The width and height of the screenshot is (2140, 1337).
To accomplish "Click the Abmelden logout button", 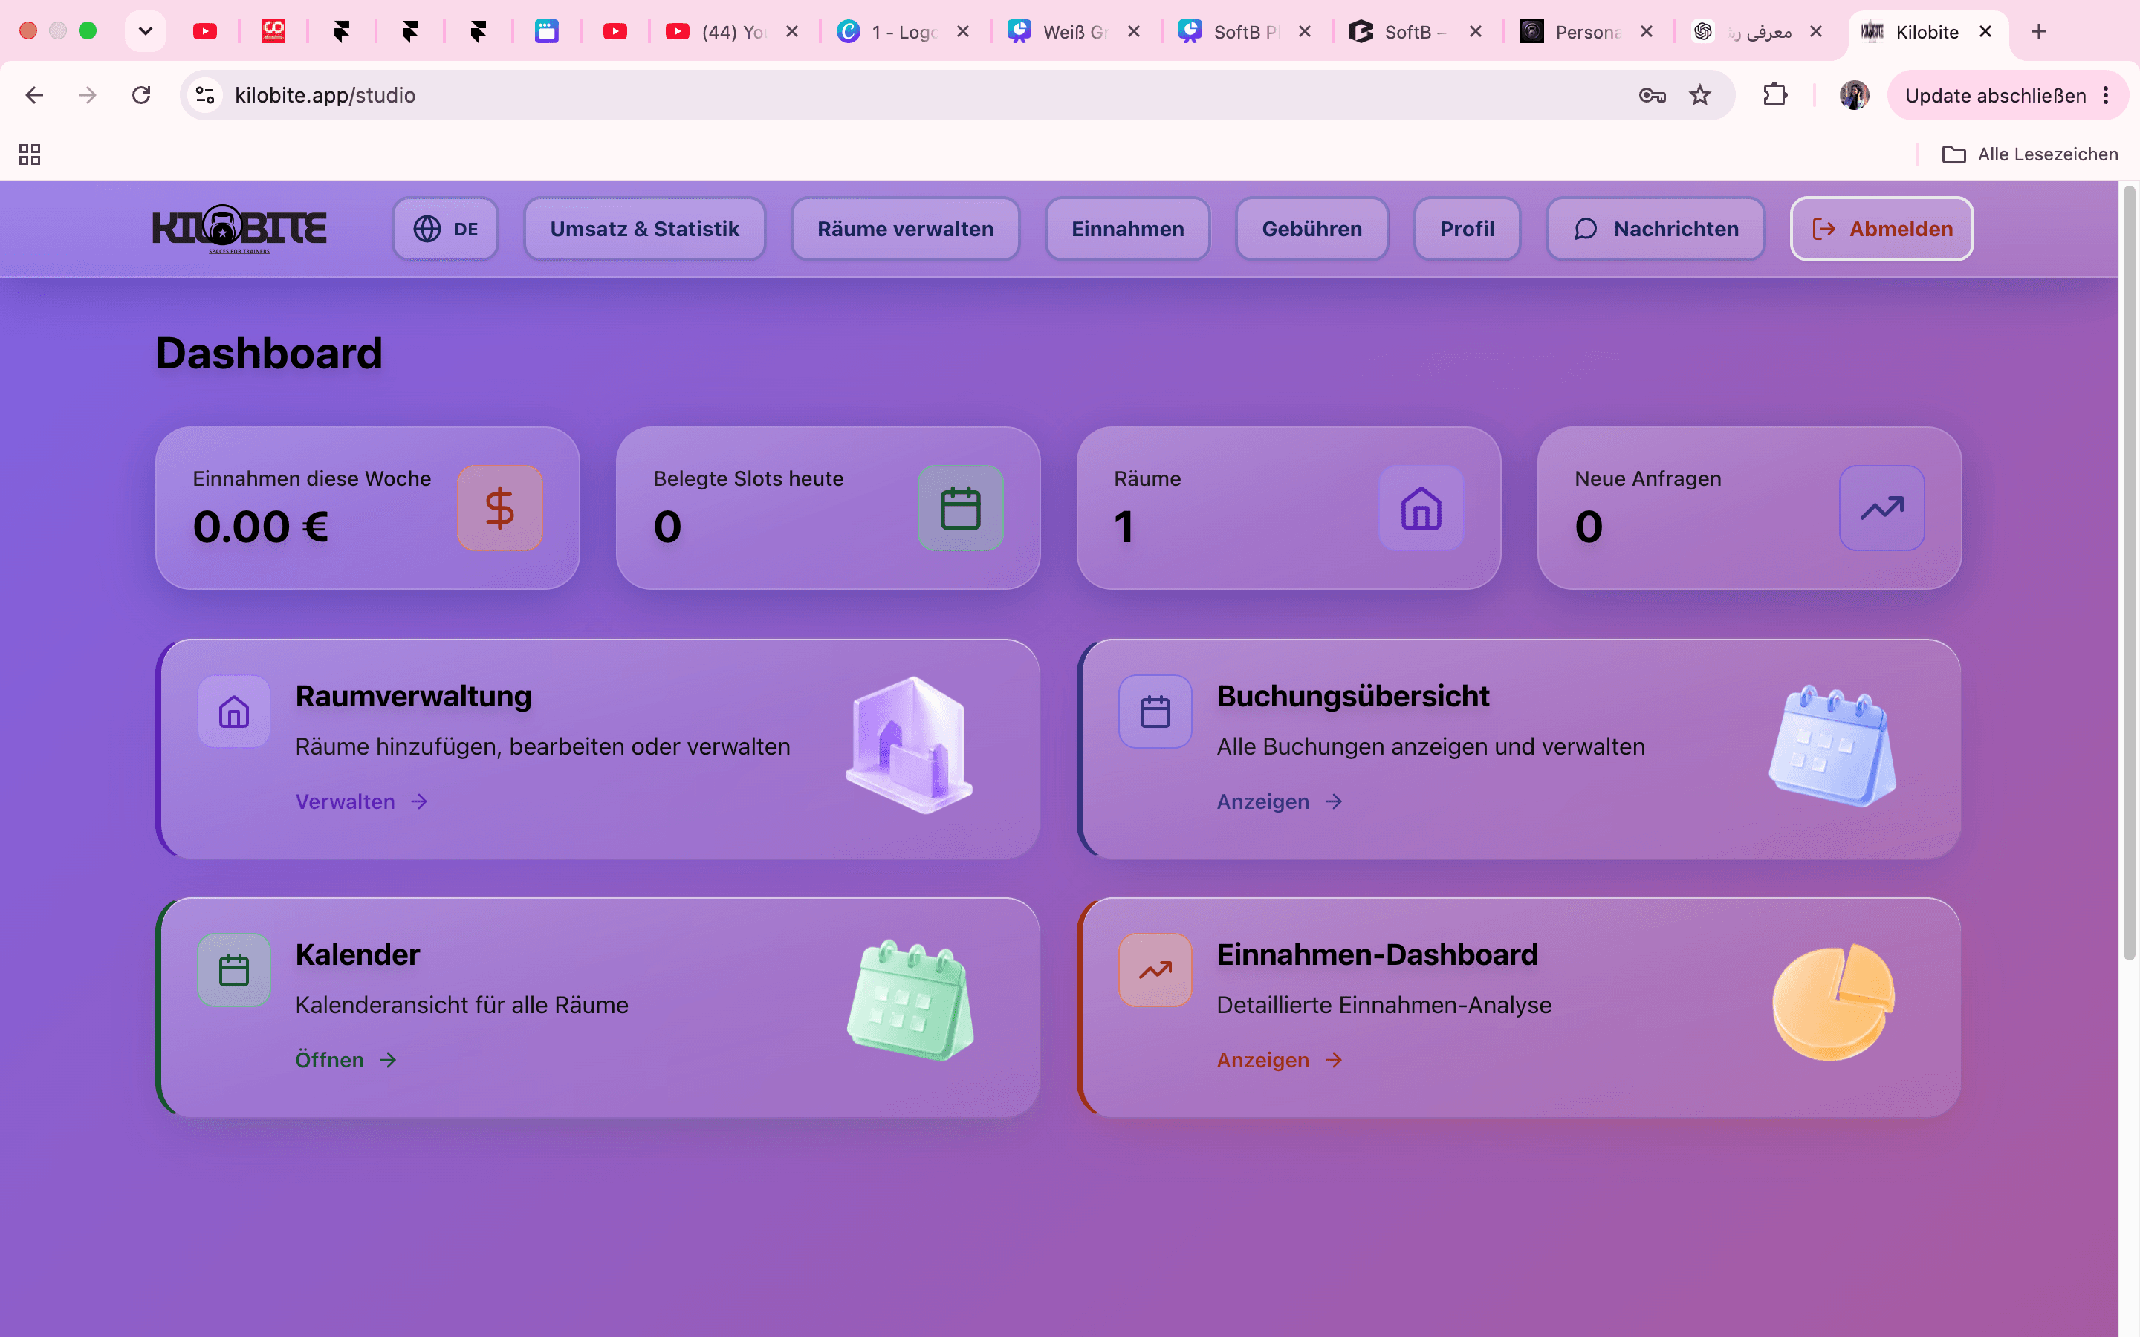I will click(1881, 229).
